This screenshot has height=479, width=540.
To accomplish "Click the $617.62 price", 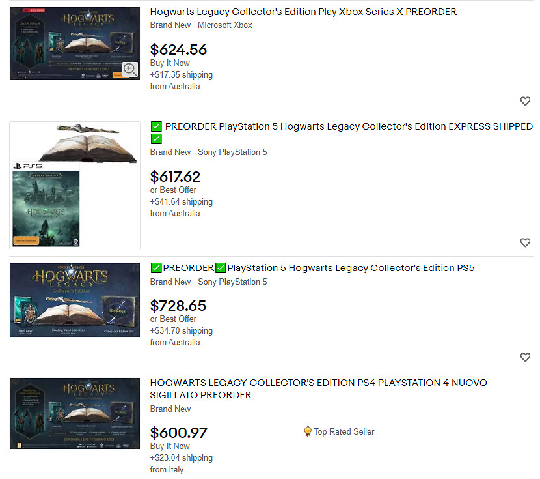I will (175, 177).
